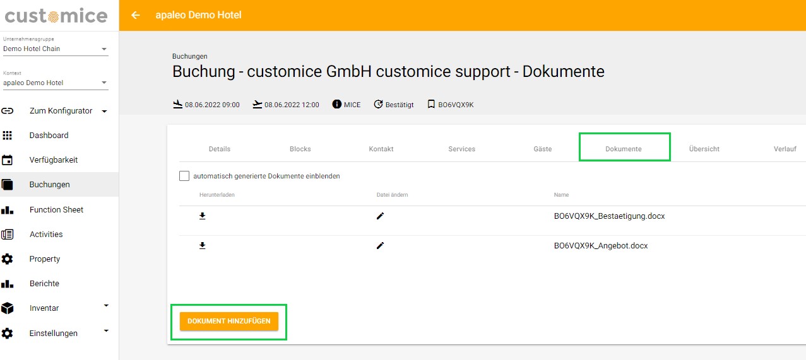The height and width of the screenshot is (360, 806).
Task: Click the Inventar box icon
Action: click(x=8, y=308)
